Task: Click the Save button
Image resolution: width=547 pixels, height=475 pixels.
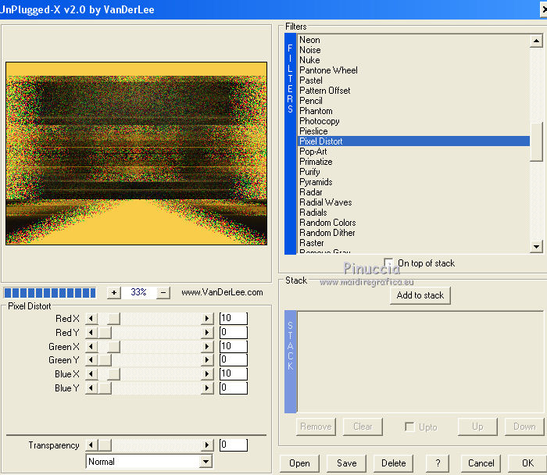Action: (346, 462)
